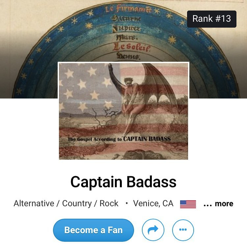
Task: Open the three-dot options circle button
Action: pyautogui.click(x=183, y=230)
